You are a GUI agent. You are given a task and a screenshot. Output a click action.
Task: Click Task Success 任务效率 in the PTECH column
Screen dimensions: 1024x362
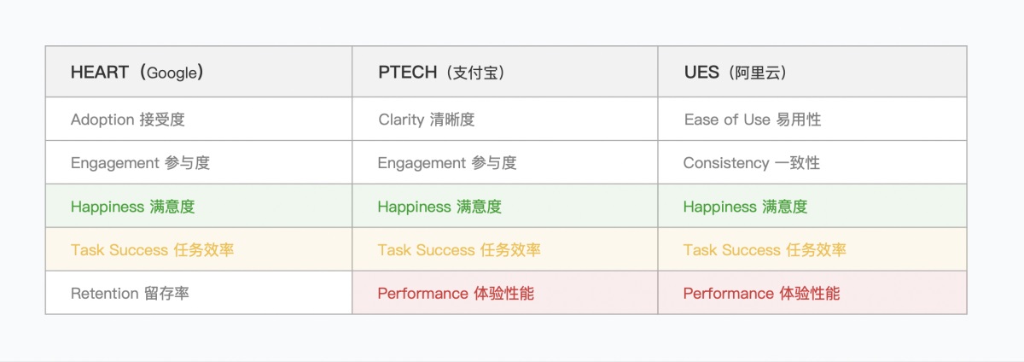459,250
